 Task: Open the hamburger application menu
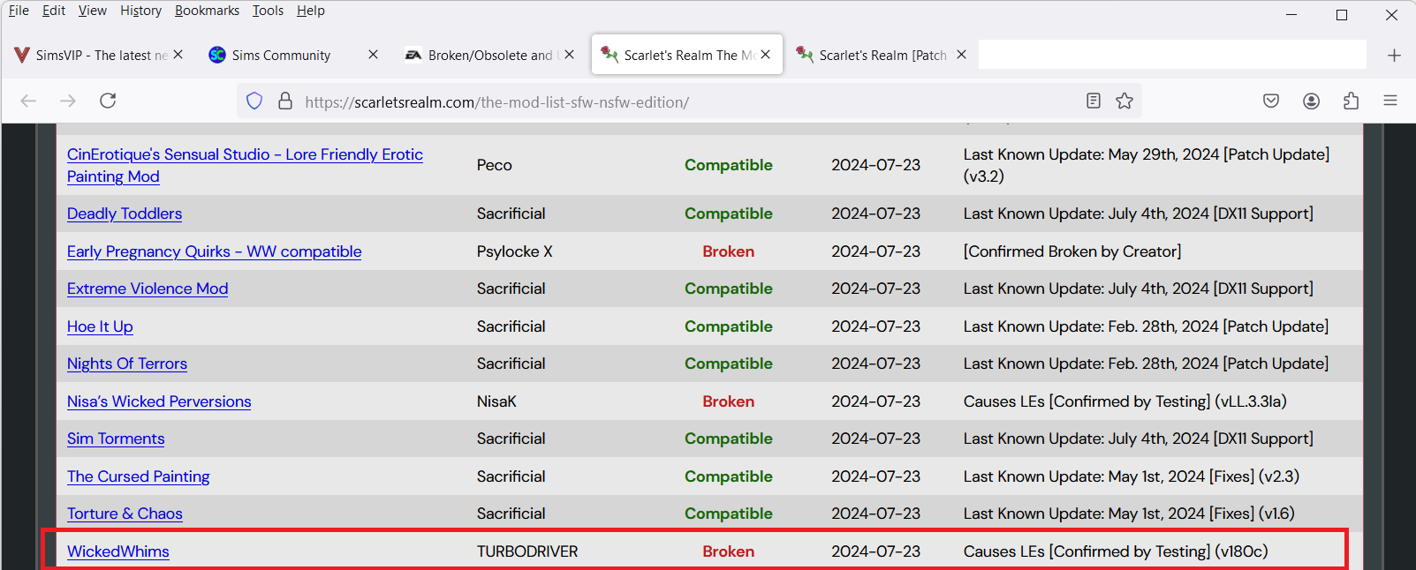pyautogui.click(x=1390, y=101)
